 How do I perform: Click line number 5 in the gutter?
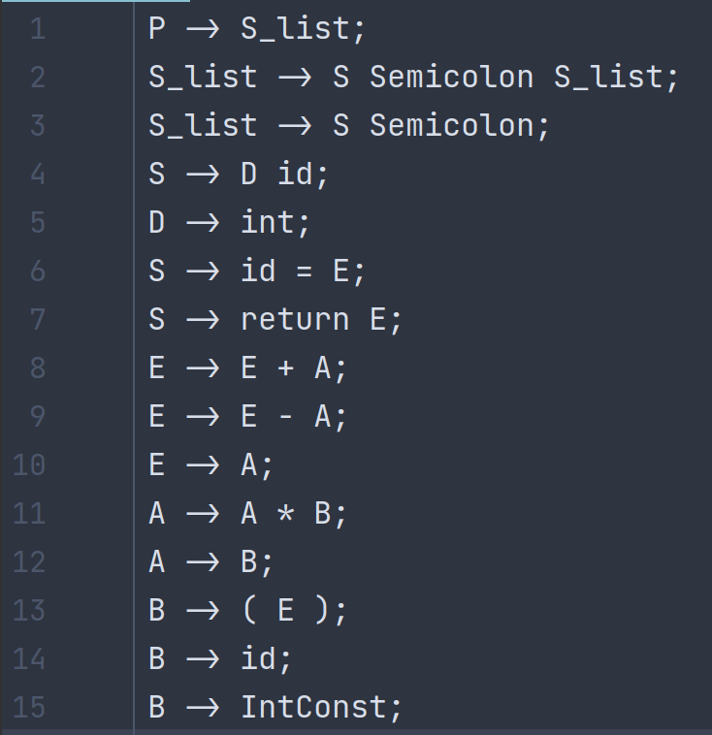click(37, 223)
